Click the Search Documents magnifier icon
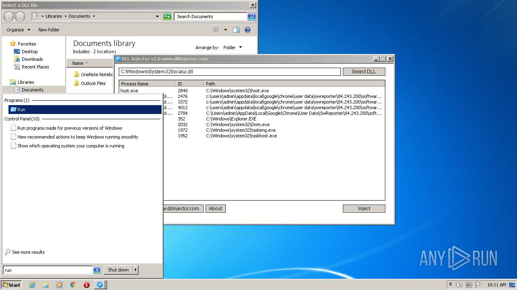 pos(252,17)
